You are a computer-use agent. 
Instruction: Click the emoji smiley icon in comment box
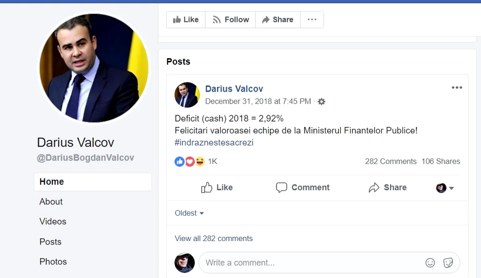(430, 263)
